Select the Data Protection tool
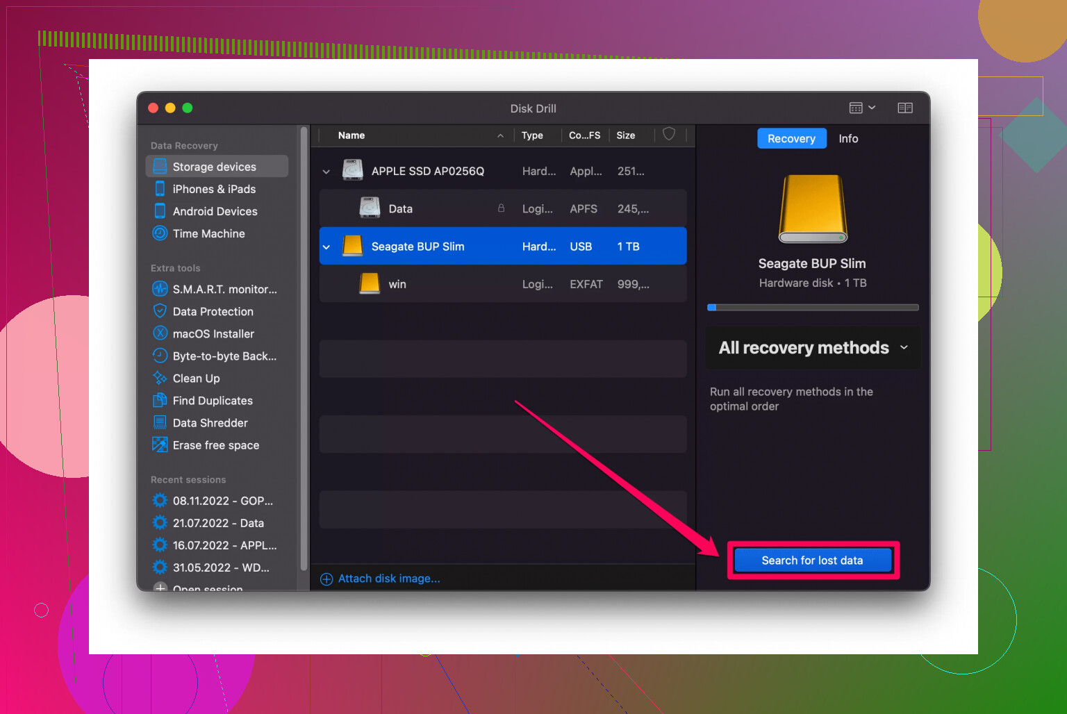Screen dimensions: 1067x714 click(160, 311)
